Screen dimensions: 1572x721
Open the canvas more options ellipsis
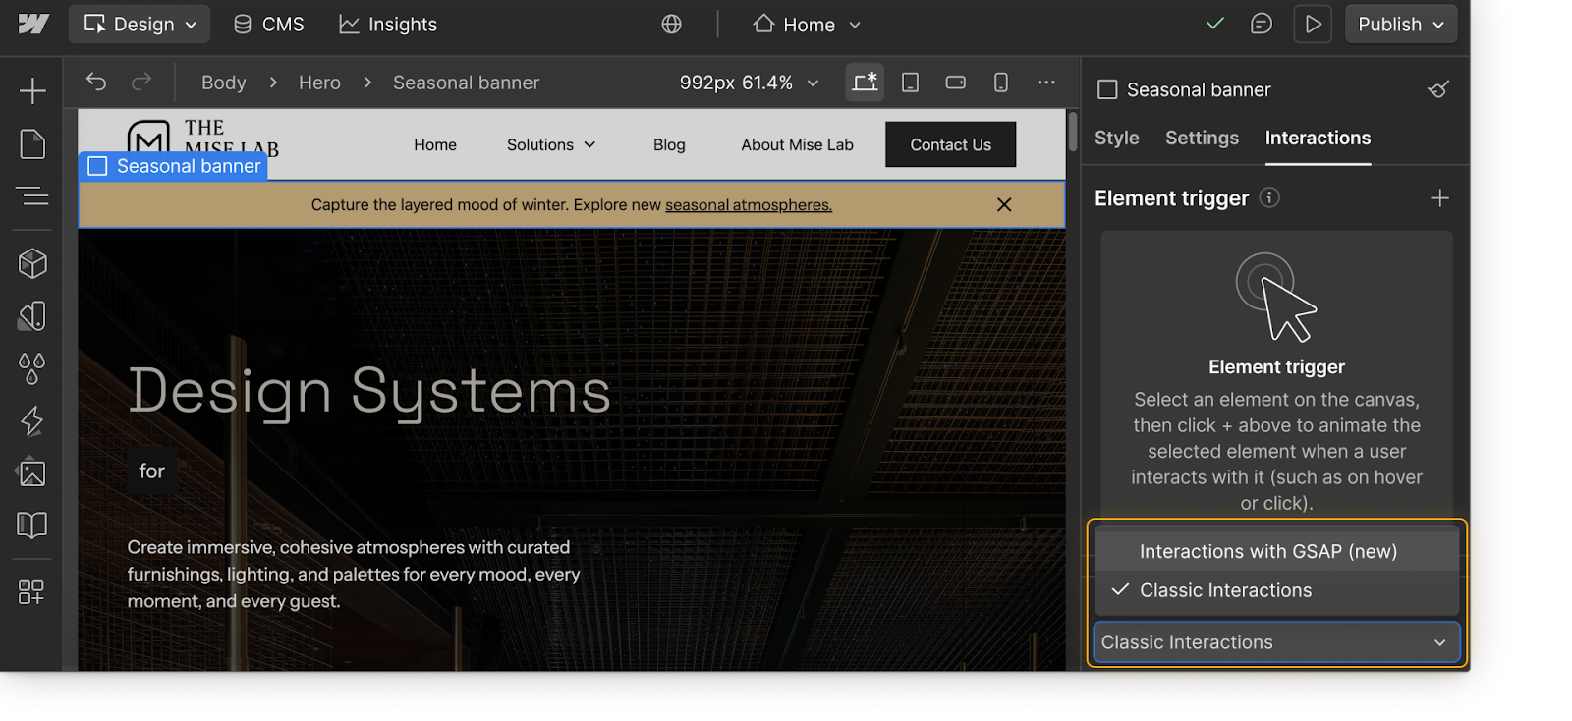1046,83
